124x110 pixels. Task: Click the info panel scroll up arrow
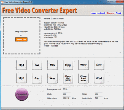tap(120, 19)
